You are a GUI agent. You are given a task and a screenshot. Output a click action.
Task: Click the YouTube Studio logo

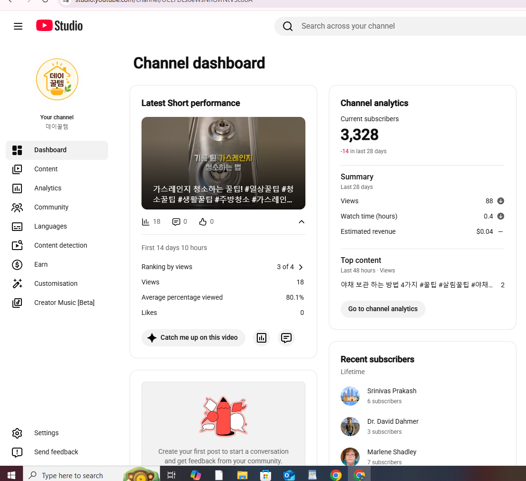60,26
